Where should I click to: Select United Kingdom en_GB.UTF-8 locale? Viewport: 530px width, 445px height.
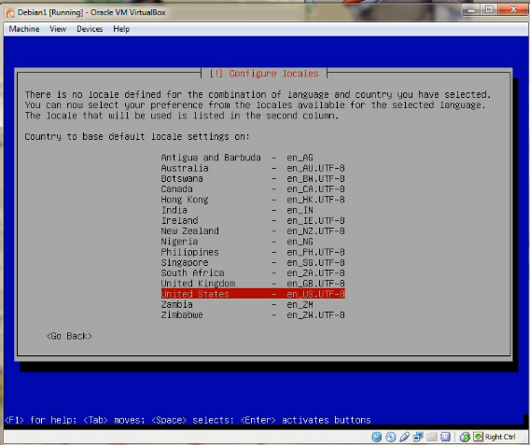(253, 284)
